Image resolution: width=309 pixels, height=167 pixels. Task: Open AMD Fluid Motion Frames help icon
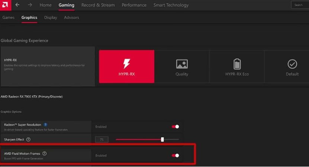coord(45,153)
